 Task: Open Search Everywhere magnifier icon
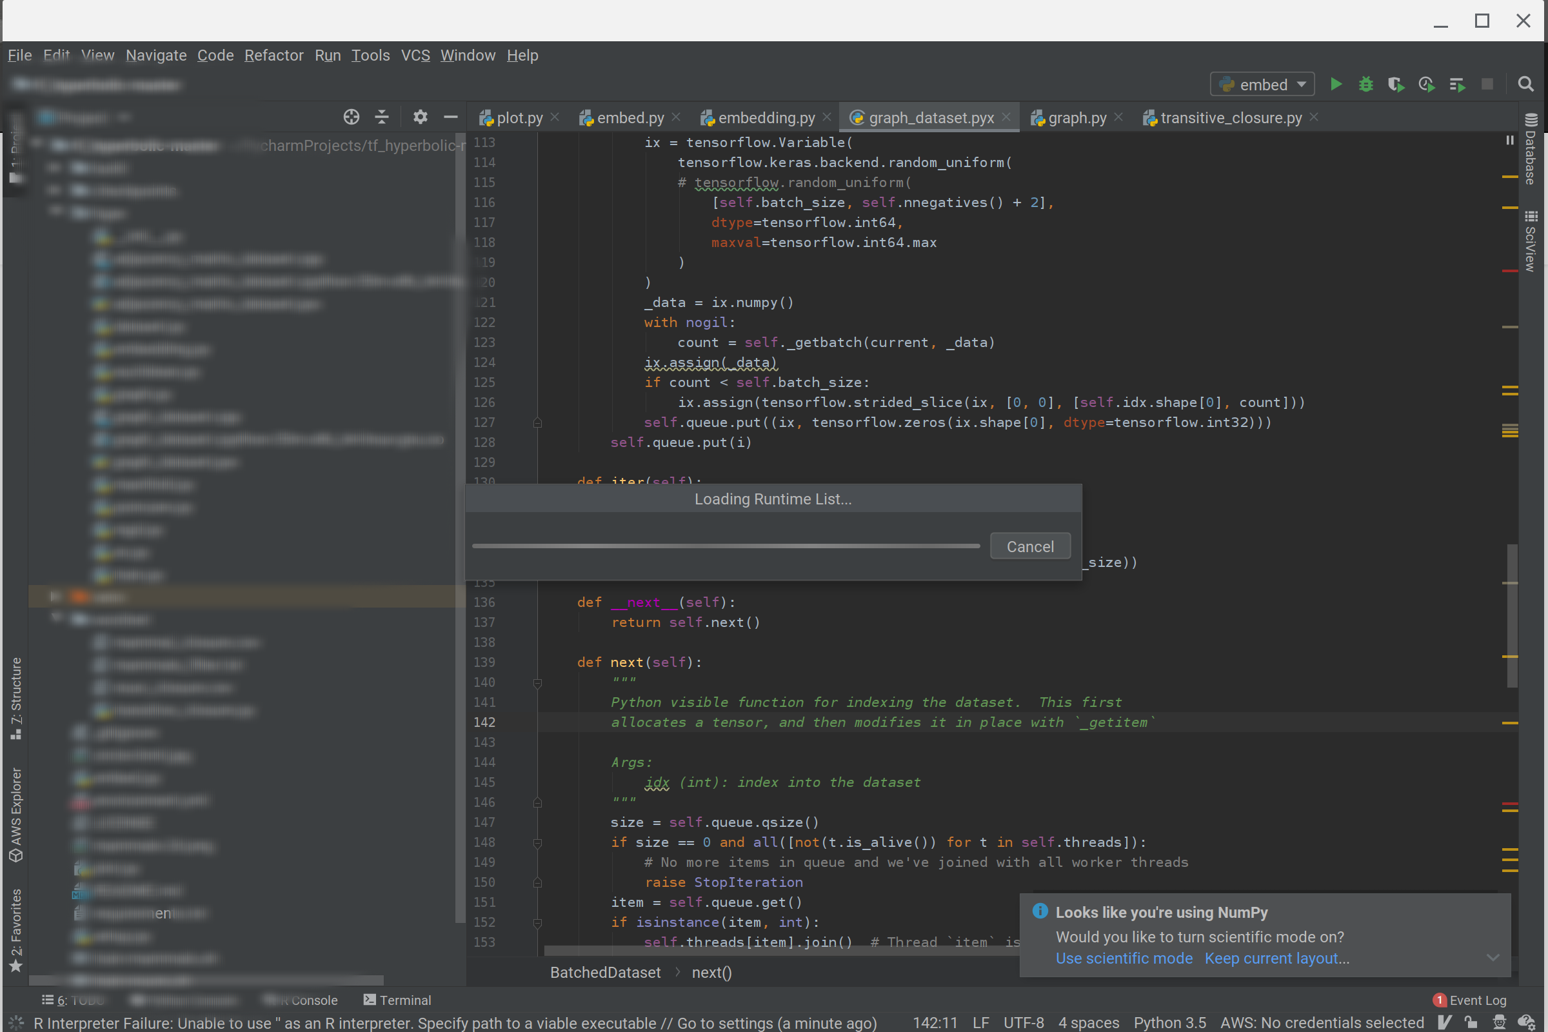(x=1525, y=84)
